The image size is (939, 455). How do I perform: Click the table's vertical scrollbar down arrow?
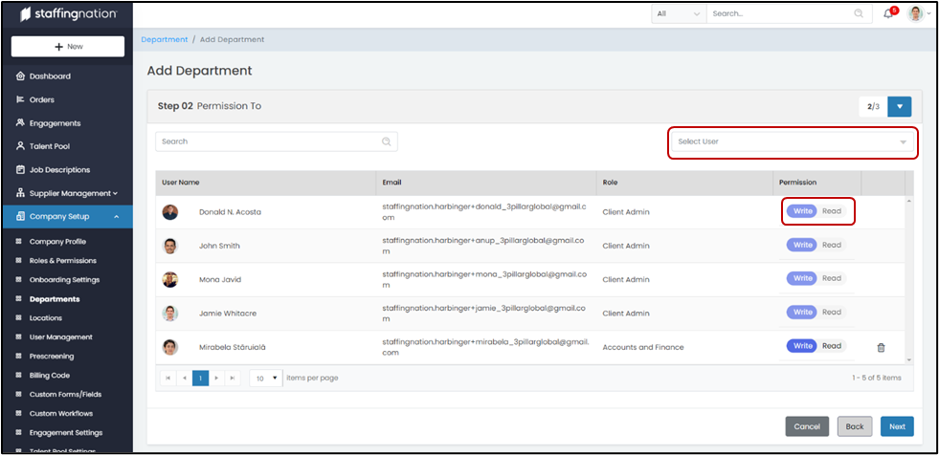(x=909, y=360)
